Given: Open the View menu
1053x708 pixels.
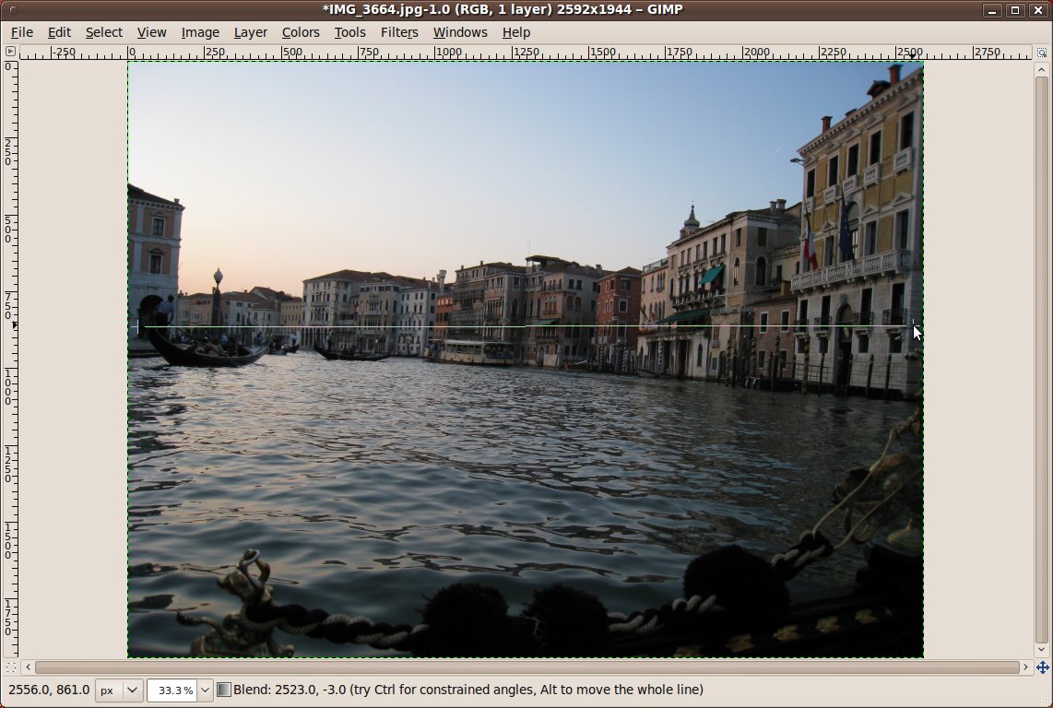Looking at the screenshot, I should [152, 32].
